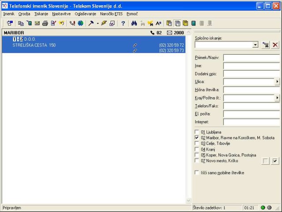This screenshot has width=282, height=212.
Task: Open the dropdown arrow beside the hammer icon
Action: tap(98, 23)
